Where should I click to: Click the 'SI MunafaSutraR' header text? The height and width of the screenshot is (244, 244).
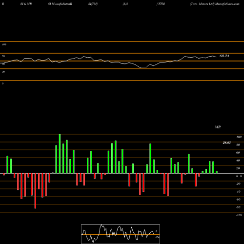click(60, 4)
